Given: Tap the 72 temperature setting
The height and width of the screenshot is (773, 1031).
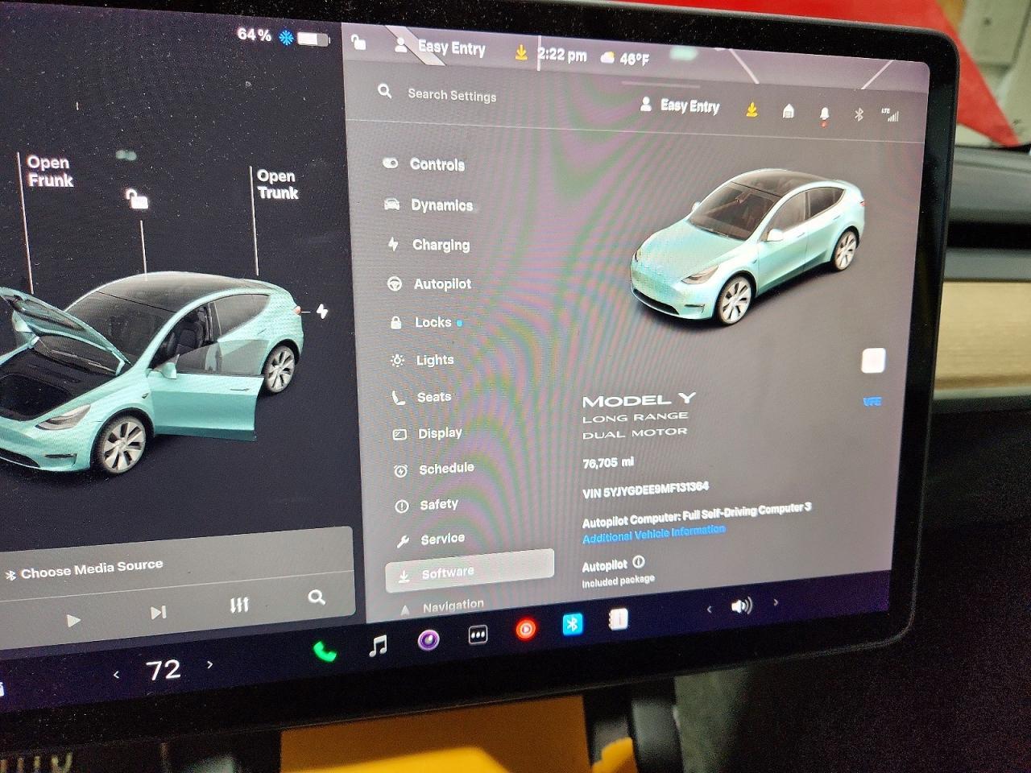Looking at the screenshot, I should pos(164,670).
